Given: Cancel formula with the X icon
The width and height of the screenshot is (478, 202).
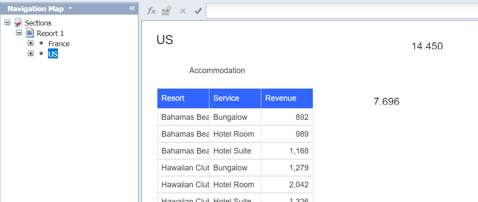Looking at the screenshot, I should point(183,11).
